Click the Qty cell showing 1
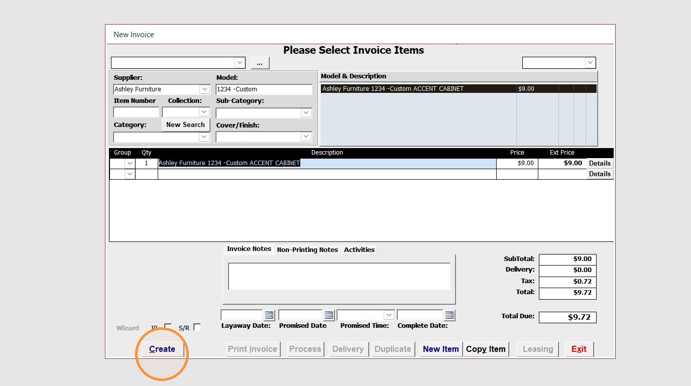This screenshot has width=691, height=386. tap(147, 164)
